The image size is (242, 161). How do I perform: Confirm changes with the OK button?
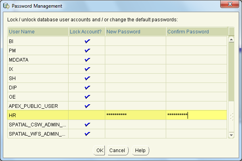99,151
